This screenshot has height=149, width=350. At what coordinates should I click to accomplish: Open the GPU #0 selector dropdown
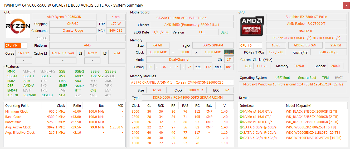251,45
